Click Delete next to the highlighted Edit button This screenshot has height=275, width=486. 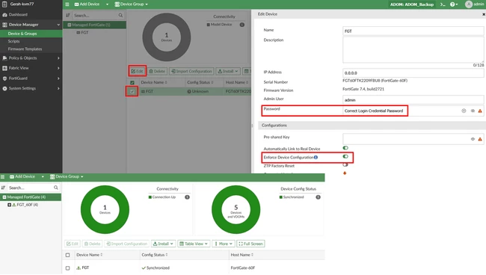(x=157, y=71)
